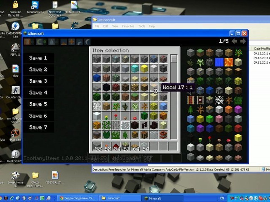Image resolution: width=270 pixels, height=202 pixels.
Task: Select Sweet Home 3D desktop icon
Action: point(15,179)
